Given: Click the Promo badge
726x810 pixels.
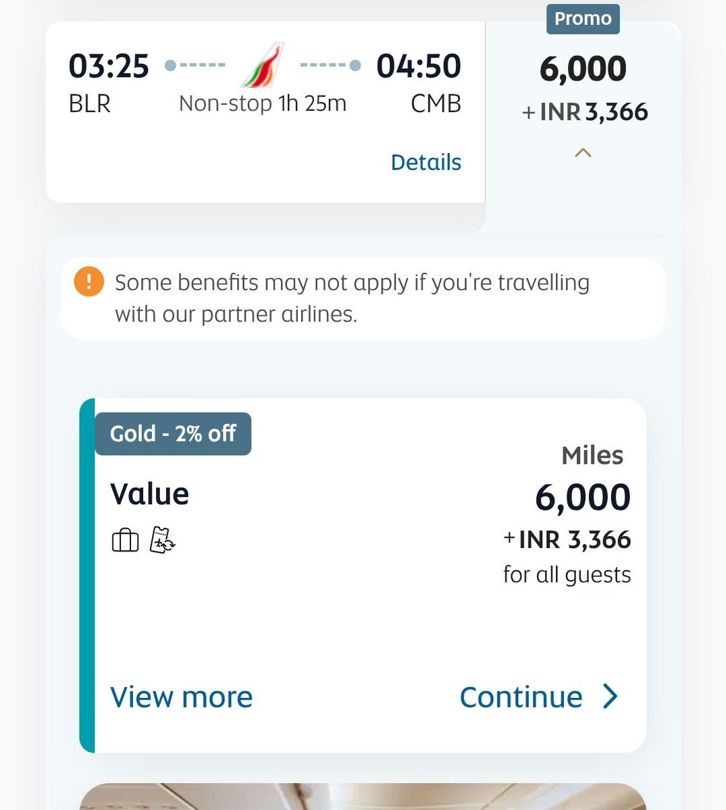Looking at the screenshot, I should click(x=583, y=18).
